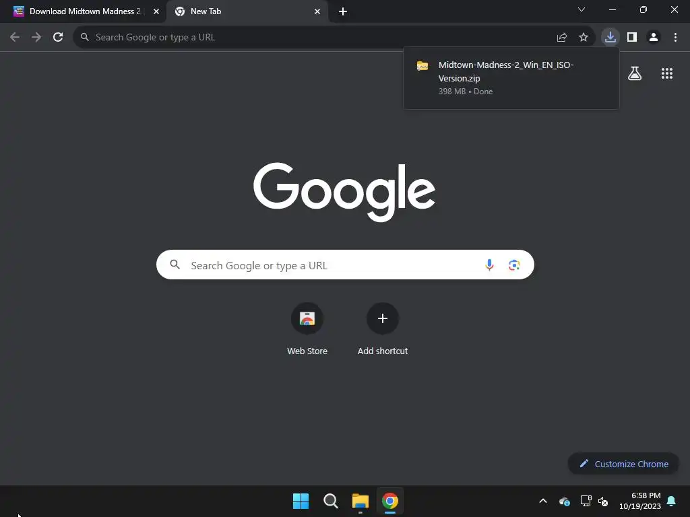
Task: Open the Windows Start menu
Action: [x=301, y=501]
